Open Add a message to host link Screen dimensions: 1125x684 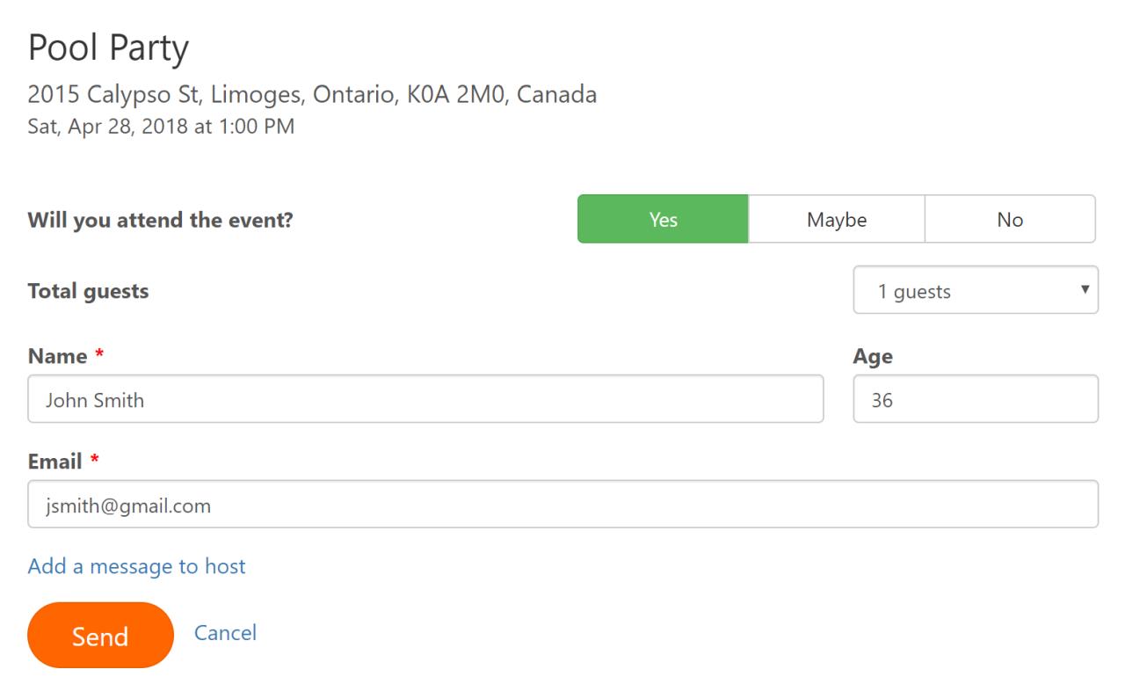[x=137, y=566]
